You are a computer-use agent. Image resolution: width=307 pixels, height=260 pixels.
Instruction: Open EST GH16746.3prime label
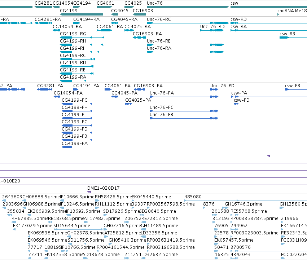click(x=244, y=204)
